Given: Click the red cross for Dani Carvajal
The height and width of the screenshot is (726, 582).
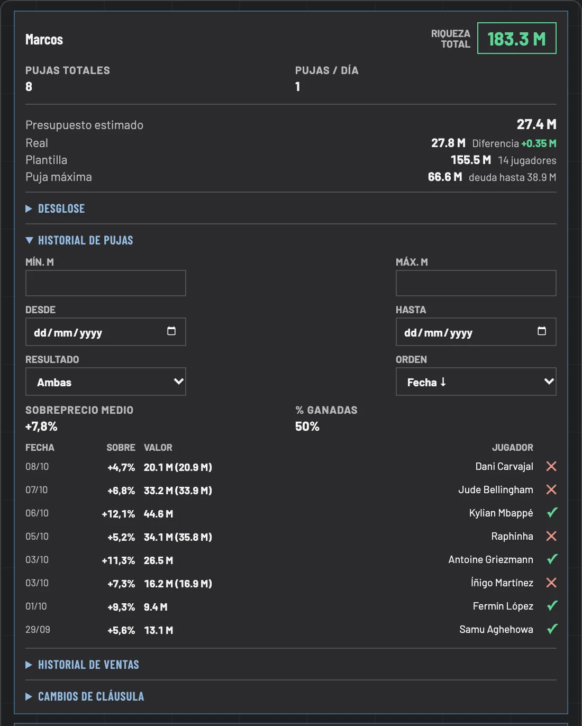Looking at the screenshot, I should point(551,466).
